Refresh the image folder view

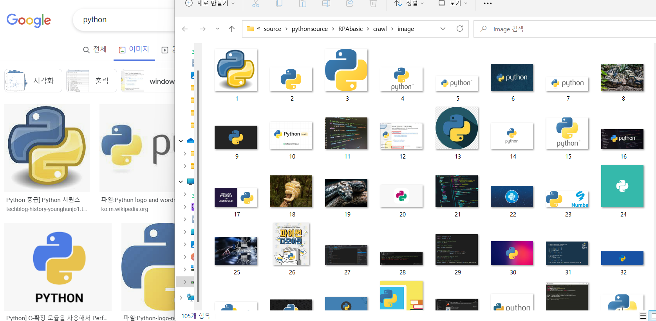460,29
